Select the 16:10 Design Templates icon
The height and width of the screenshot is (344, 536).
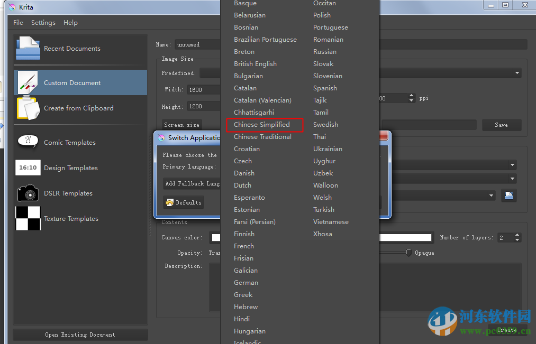coord(28,168)
